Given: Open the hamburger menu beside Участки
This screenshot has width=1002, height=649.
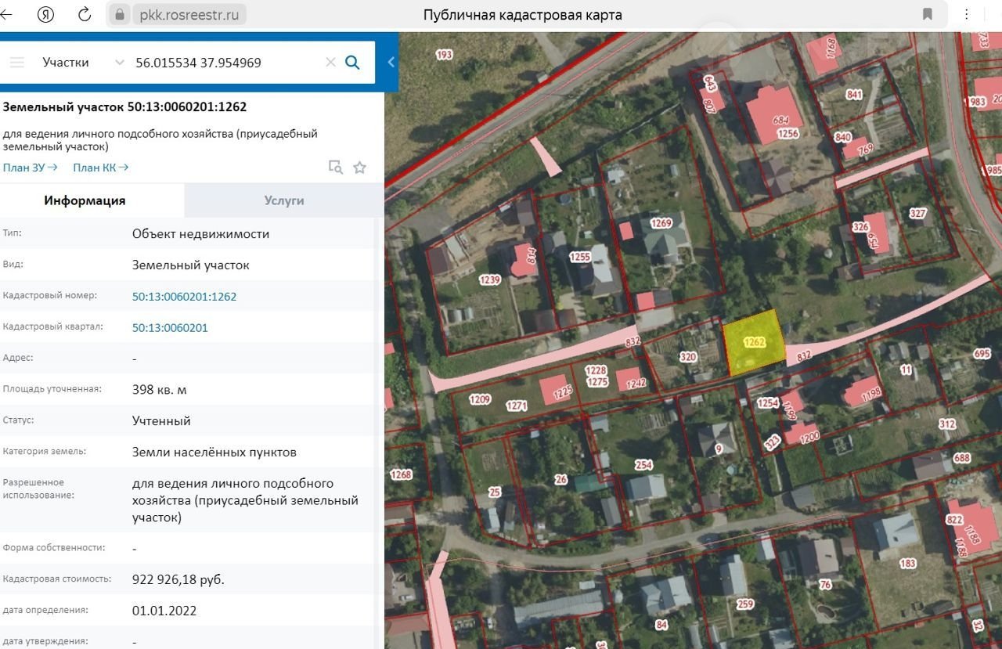Looking at the screenshot, I should pyautogui.click(x=17, y=63).
